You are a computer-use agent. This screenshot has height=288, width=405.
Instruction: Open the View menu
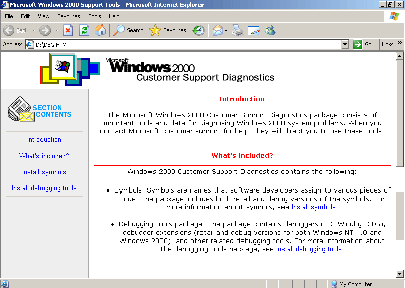click(x=44, y=16)
